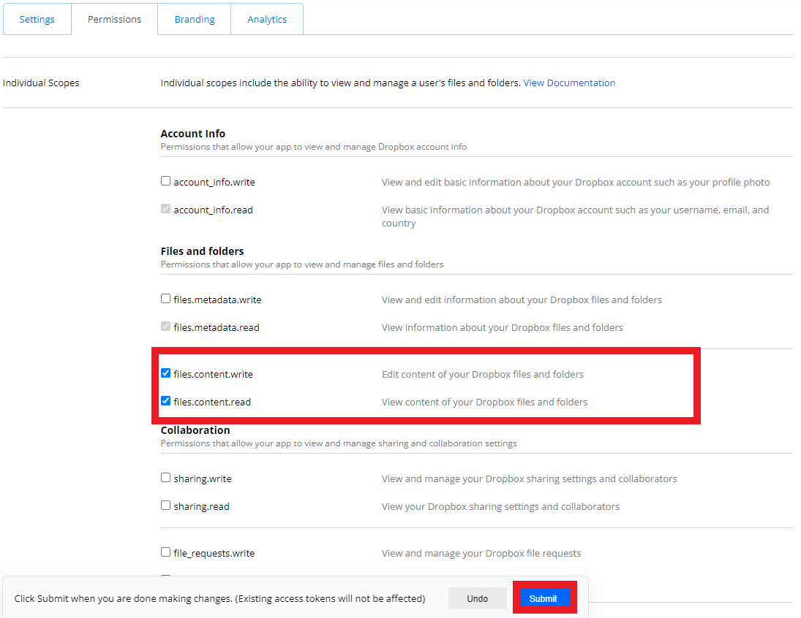Go to the Analytics tab

267,20
